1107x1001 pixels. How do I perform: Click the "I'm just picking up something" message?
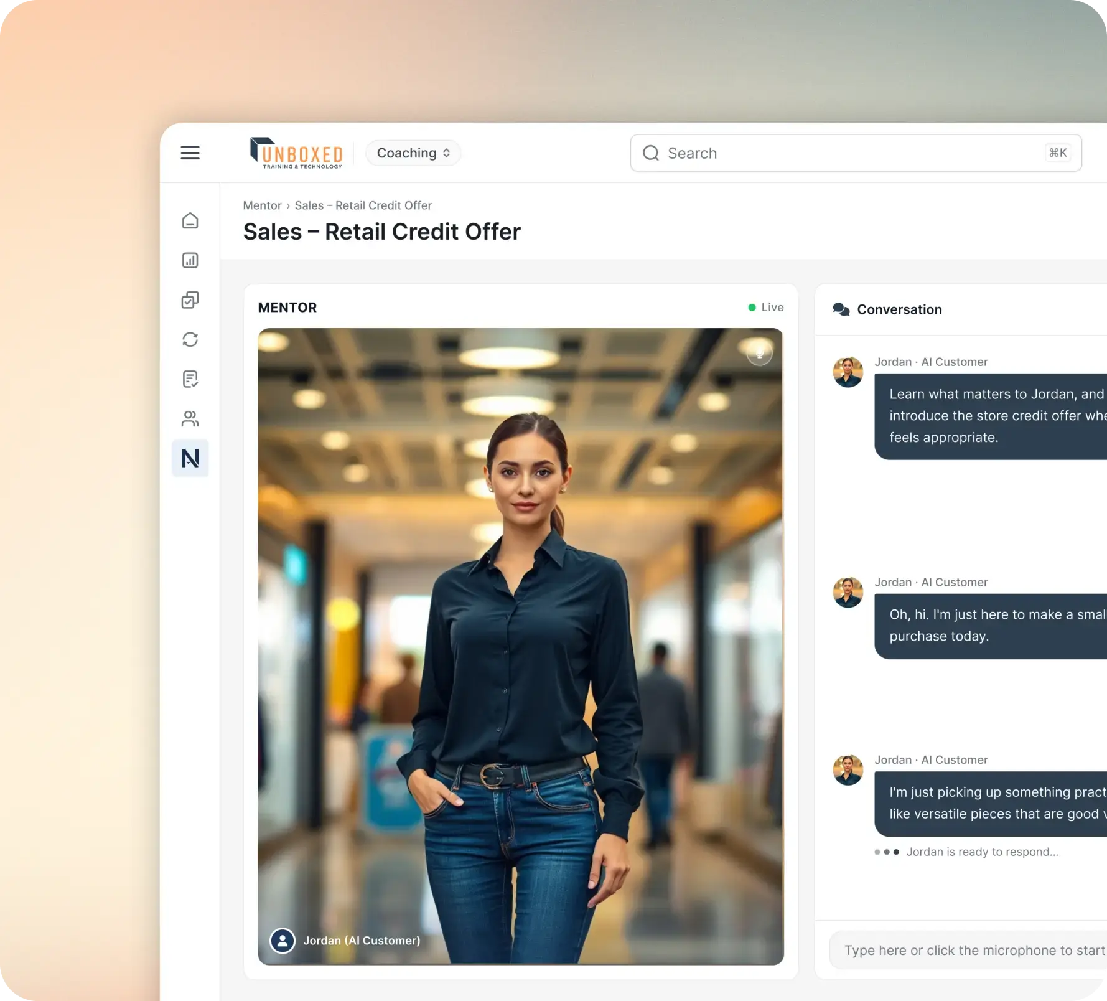click(991, 804)
